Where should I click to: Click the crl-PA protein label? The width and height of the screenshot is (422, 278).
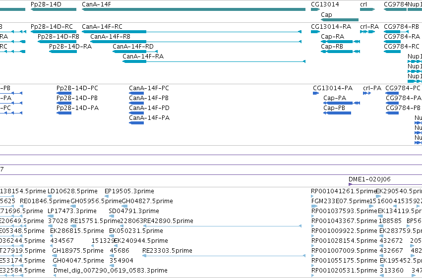coord(372,88)
